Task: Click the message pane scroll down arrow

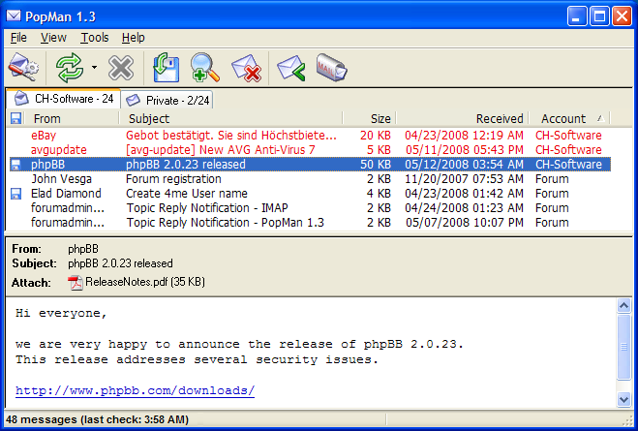Action: tap(623, 399)
